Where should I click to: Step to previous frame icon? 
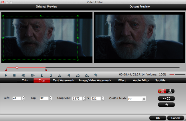(x=23, y=75)
